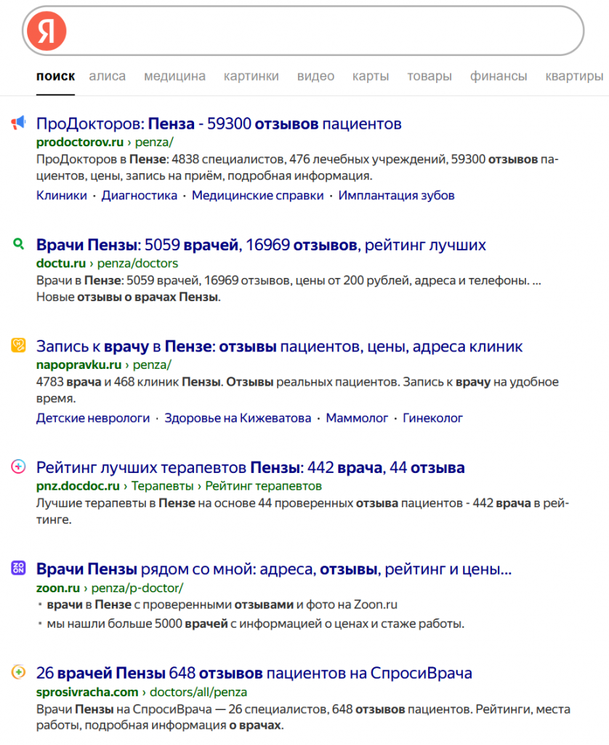This screenshot has height=745, width=609.
Task: Select the картинки tab
Action: (251, 76)
